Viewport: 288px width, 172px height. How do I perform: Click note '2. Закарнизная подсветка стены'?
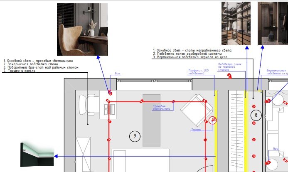(31, 64)
